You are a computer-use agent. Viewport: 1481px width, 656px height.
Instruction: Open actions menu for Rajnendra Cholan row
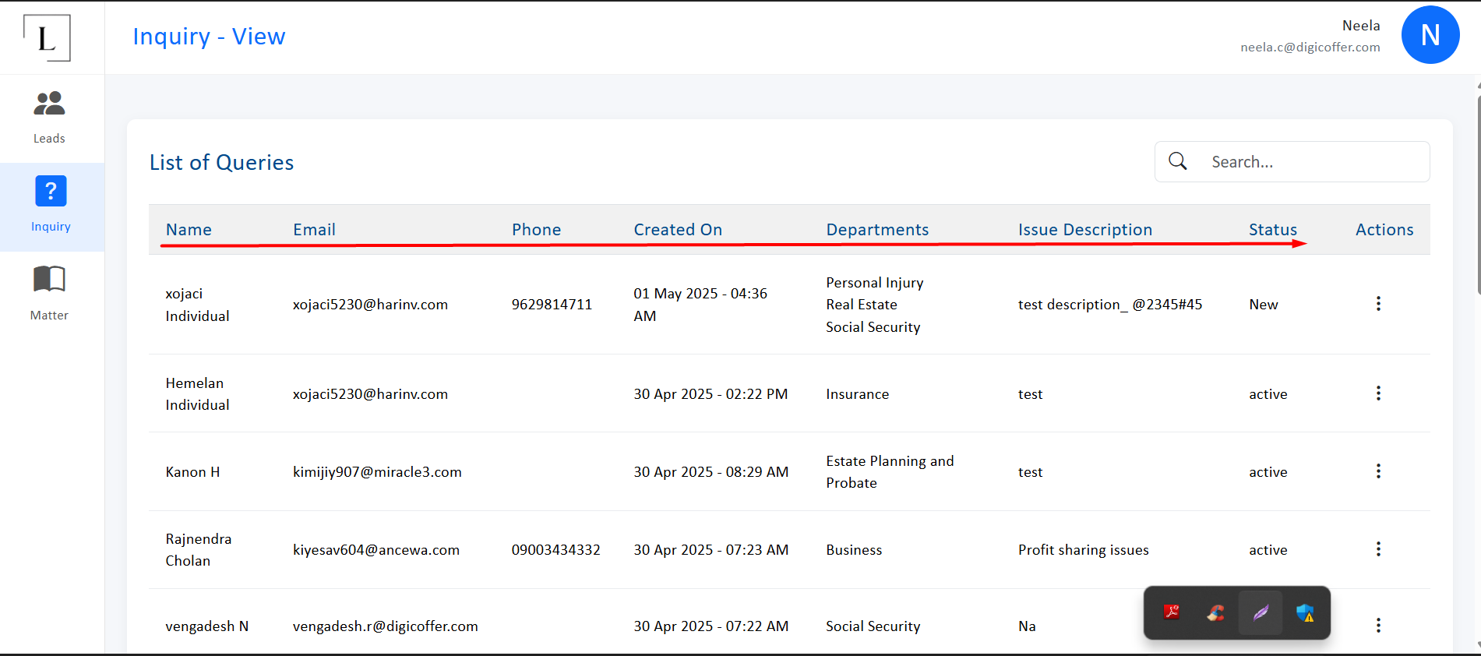pos(1378,549)
